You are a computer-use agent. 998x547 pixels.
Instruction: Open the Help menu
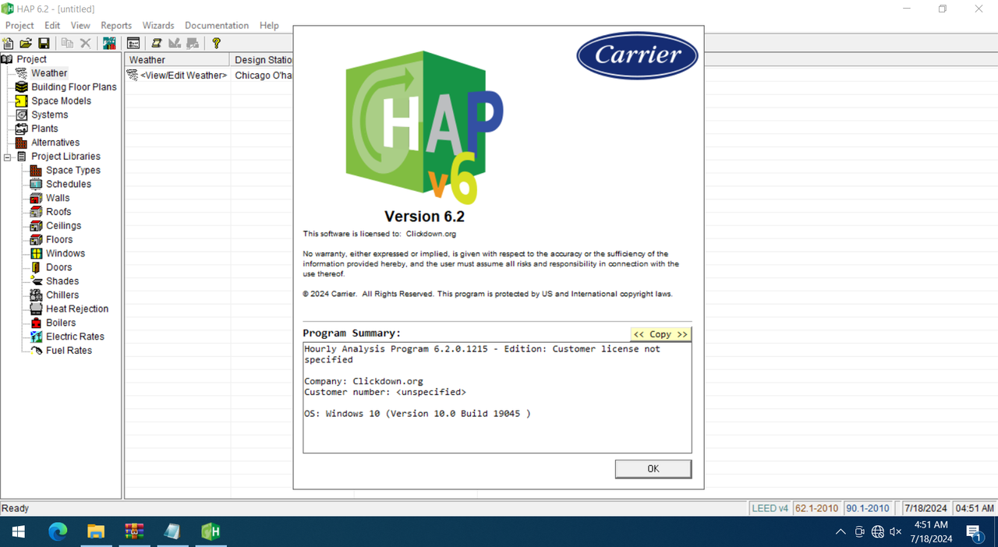tap(269, 26)
